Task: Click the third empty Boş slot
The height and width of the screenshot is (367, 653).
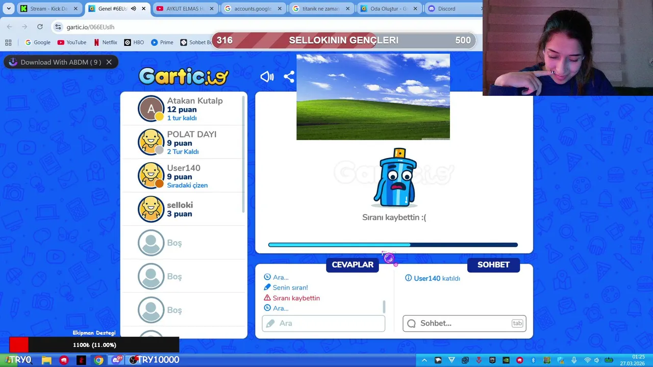Action: point(183,310)
